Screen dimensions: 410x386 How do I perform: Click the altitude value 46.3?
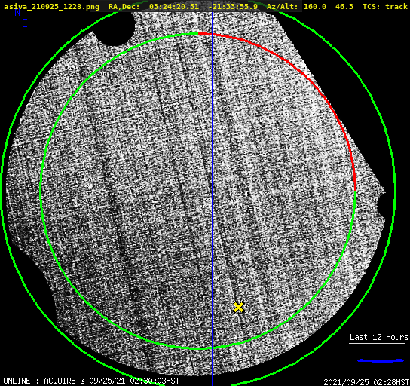tap(344, 7)
